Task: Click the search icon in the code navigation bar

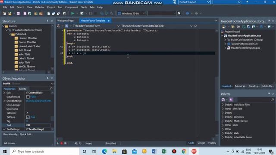Action: 195,26
